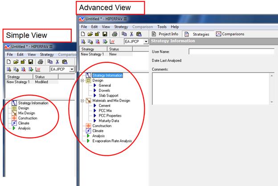Click Cut scissors icon in Simple View toolbar
This screenshot has width=278, height=186.
coord(57,62)
